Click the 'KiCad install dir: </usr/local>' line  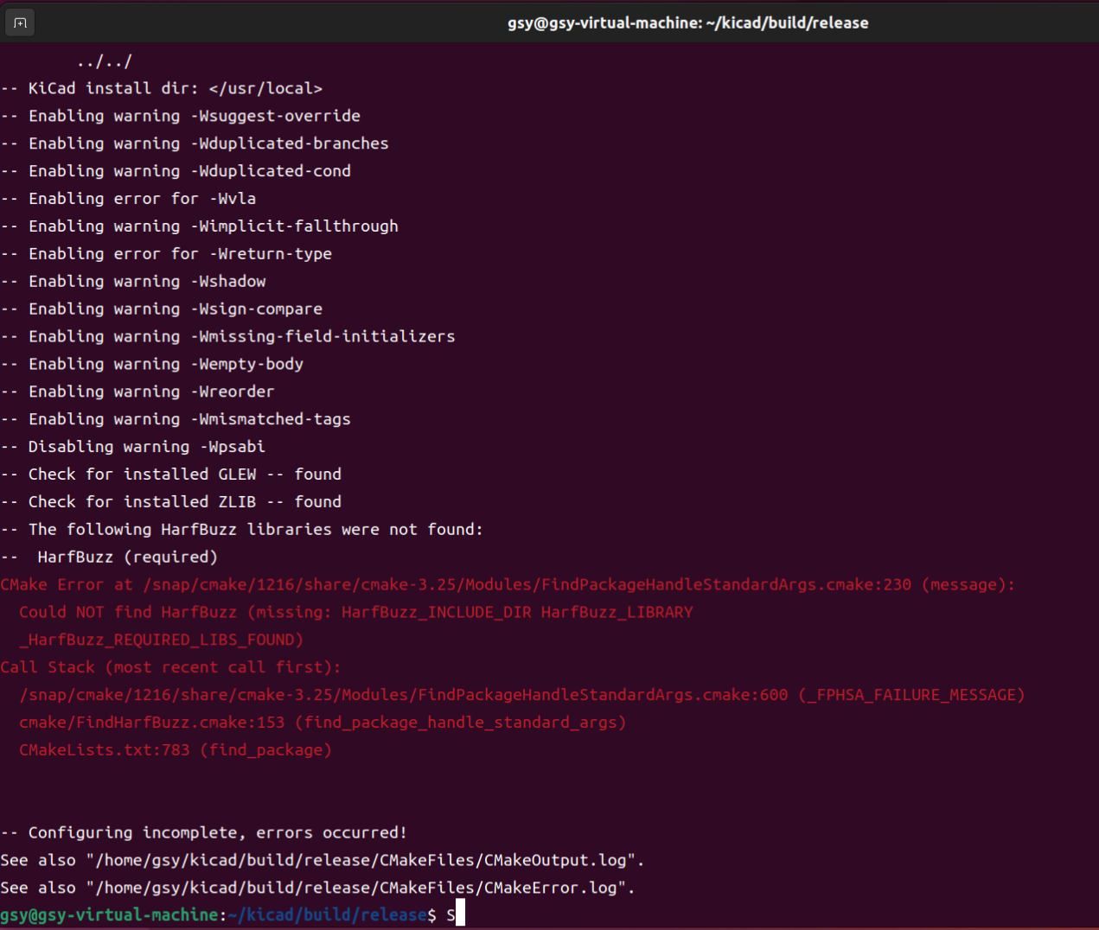coord(162,88)
